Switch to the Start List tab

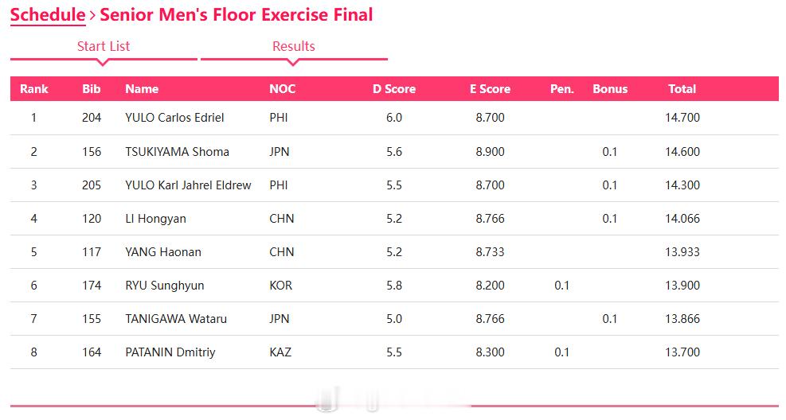point(104,47)
